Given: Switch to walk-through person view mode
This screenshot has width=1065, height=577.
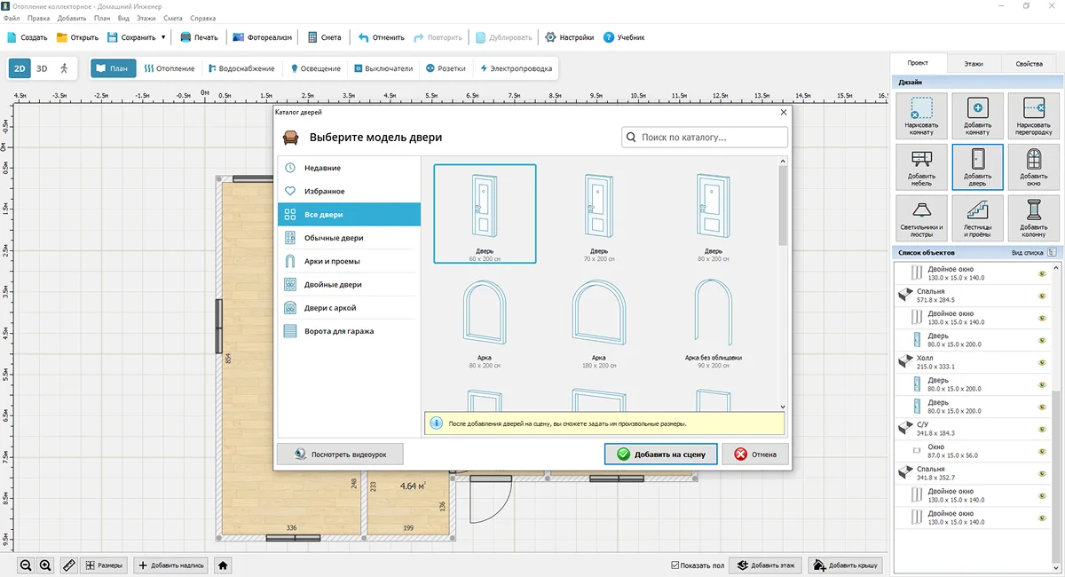Looking at the screenshot, I should [64, 67].
